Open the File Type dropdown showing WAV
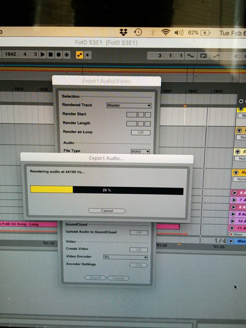The image size is (246, 328). tap(140, 151)
